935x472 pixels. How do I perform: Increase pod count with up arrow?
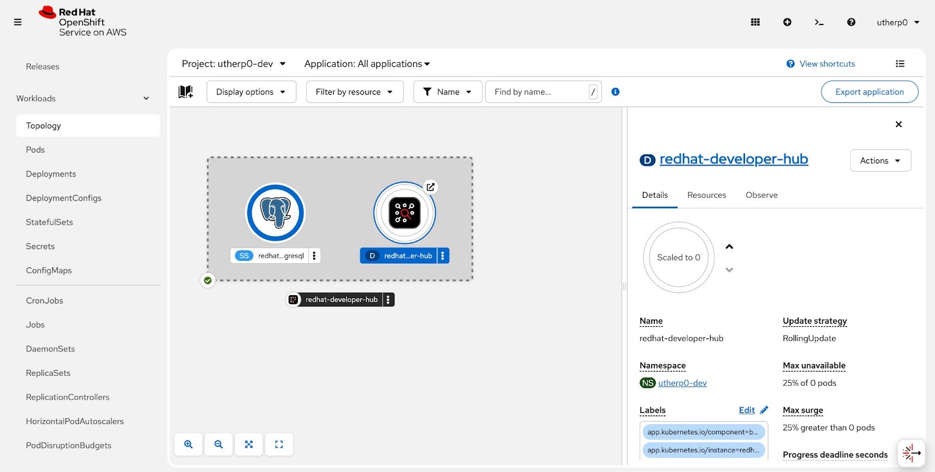[729, 247]
